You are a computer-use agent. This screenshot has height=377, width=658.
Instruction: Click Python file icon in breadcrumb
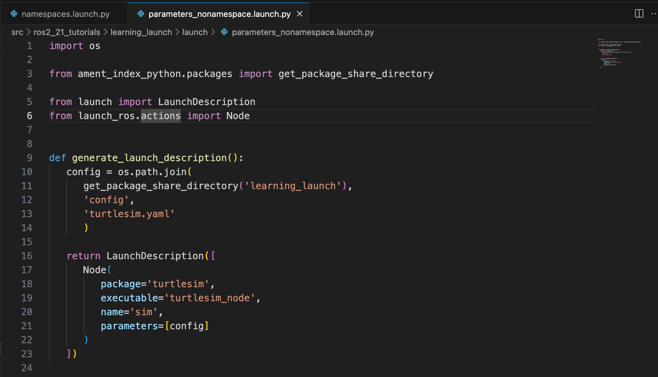click(224, 32)
